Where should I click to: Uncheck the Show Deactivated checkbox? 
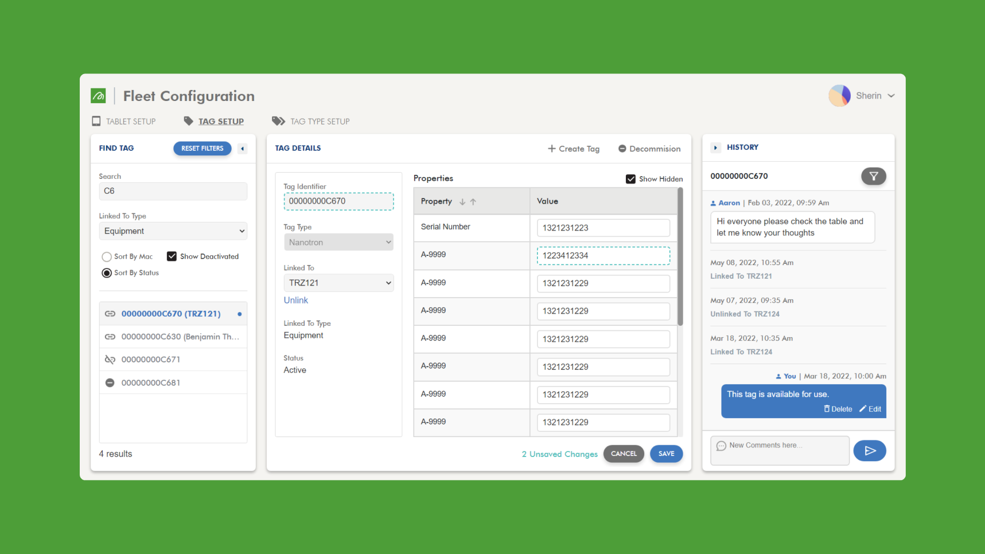[172, 256]
